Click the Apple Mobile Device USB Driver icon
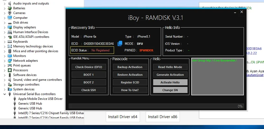 pos(15,99)
